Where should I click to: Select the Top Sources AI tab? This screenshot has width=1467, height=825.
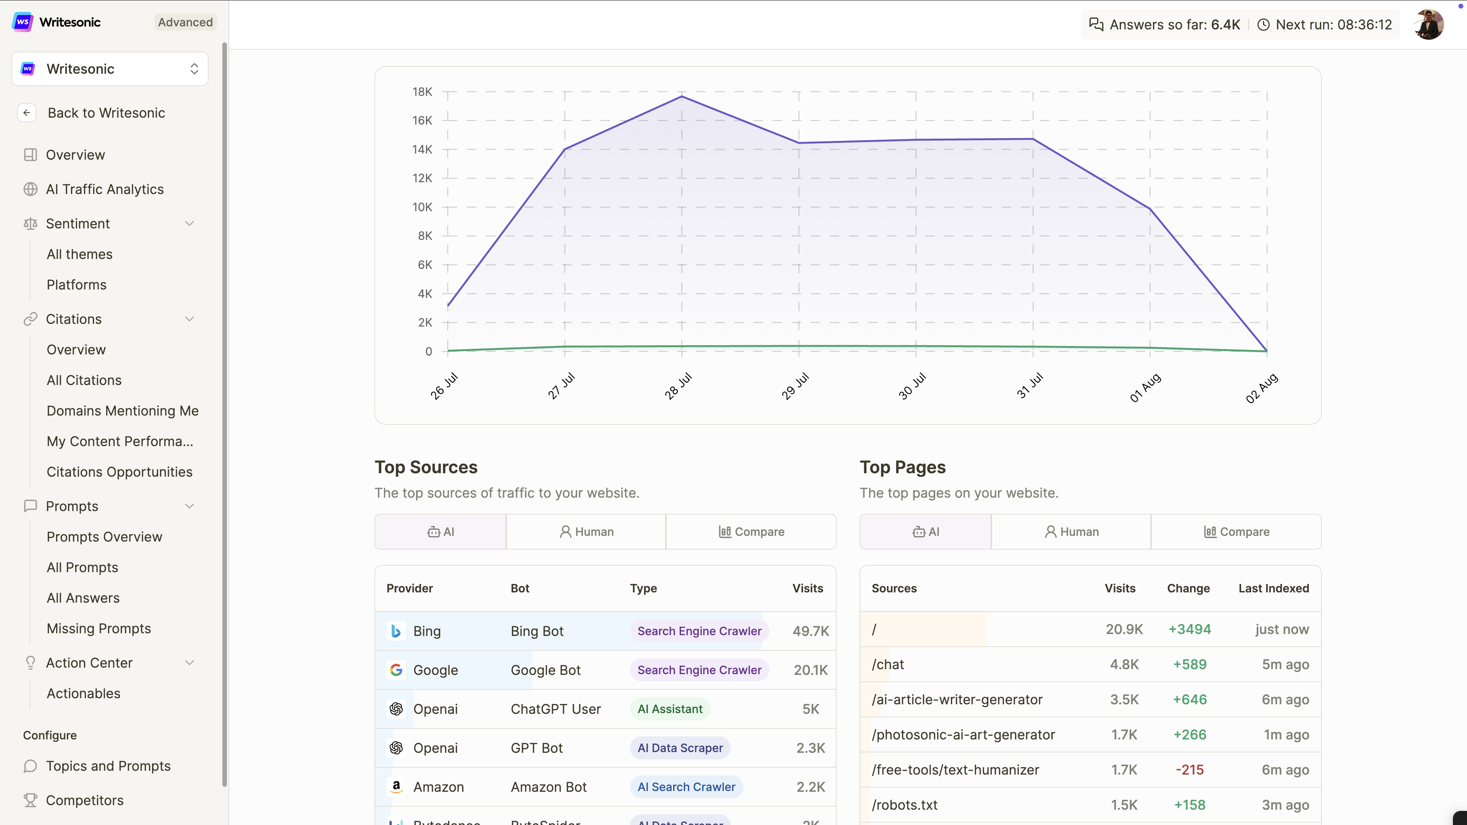pos(440,532)
